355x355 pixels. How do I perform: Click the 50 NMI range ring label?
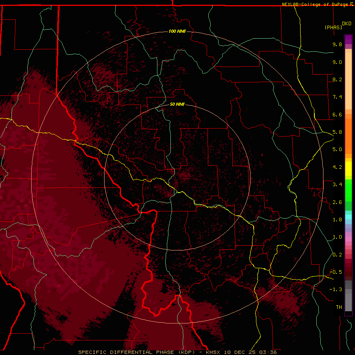177,104
